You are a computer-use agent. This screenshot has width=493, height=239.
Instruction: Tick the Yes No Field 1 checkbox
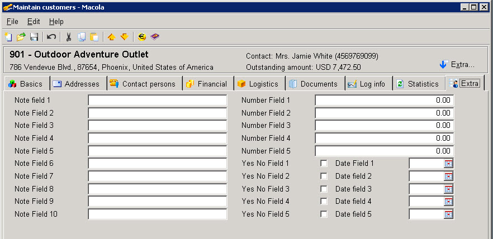[324, 163]
